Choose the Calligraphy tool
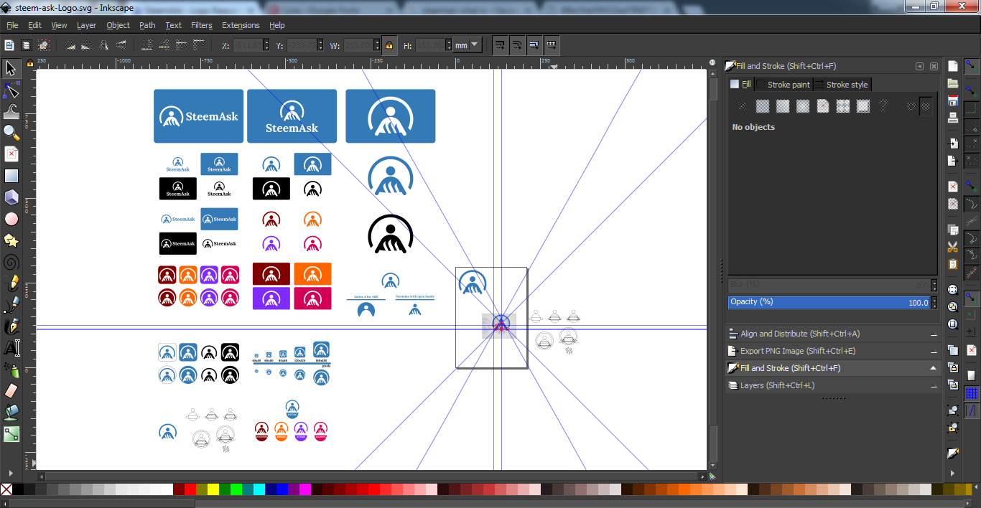This screenshot has height=508, width=981. pos(11,326)
